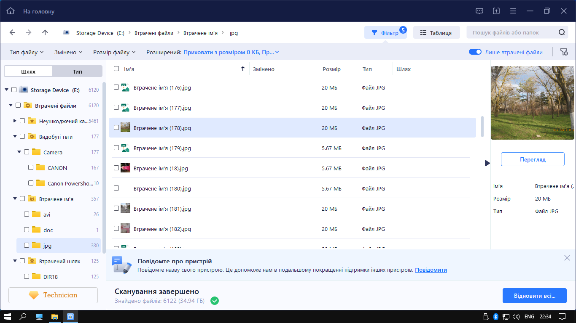Click "Втрачене ім'я" in breadcrumb

point(200,33)
